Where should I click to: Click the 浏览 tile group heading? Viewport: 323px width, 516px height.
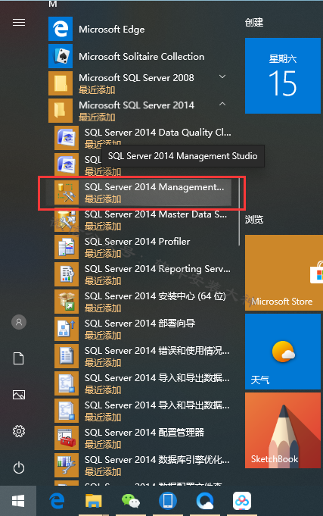tap(254, 220)
